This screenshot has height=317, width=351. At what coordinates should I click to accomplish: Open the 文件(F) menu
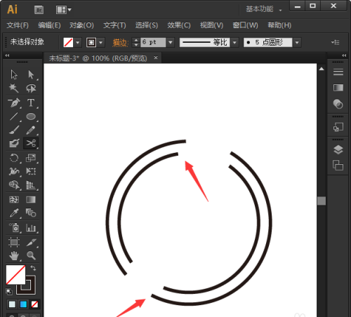click(x=18, y=25)
